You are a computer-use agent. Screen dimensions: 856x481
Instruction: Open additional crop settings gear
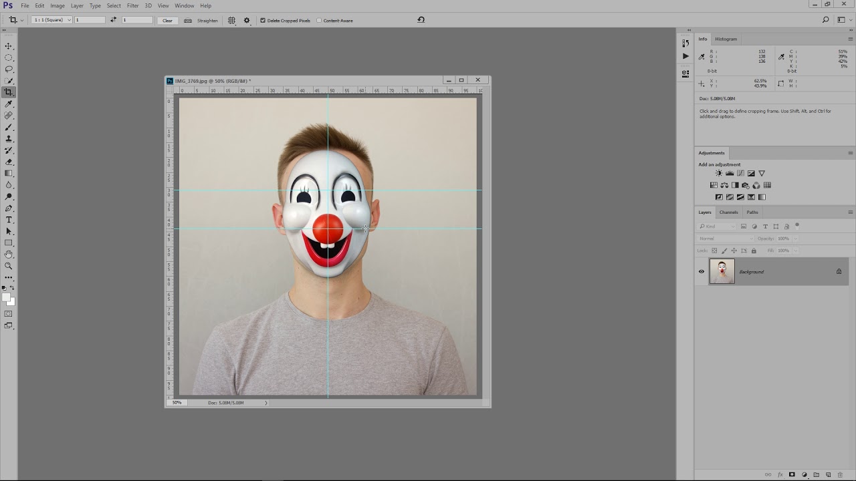coord(247,20)
